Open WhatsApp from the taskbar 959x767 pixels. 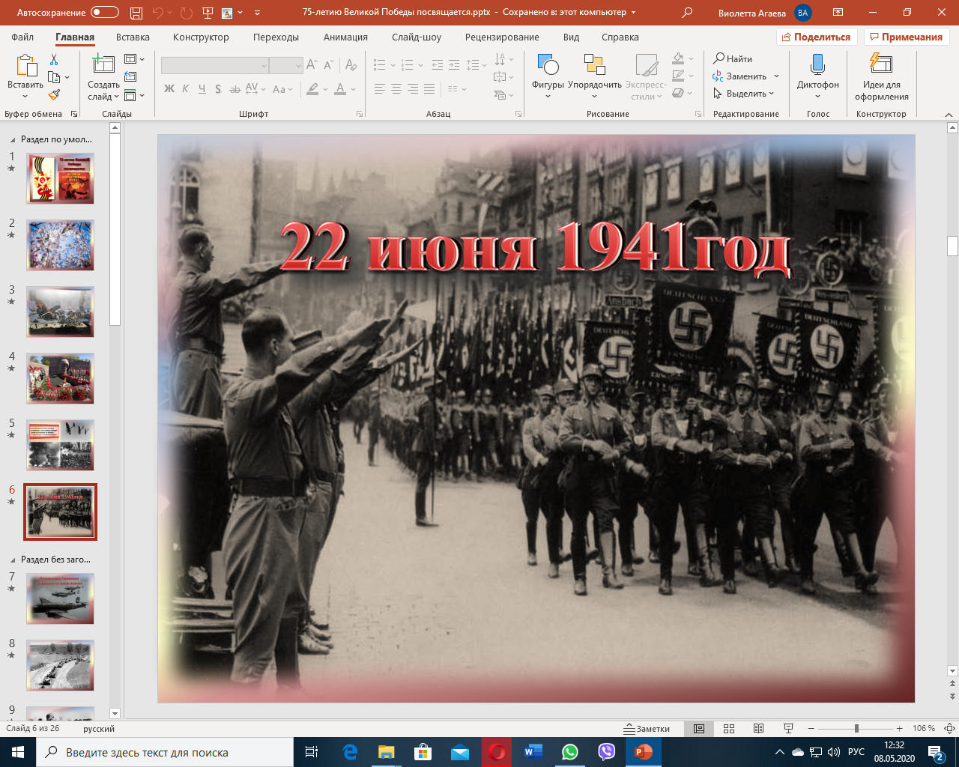pos(570,752)
